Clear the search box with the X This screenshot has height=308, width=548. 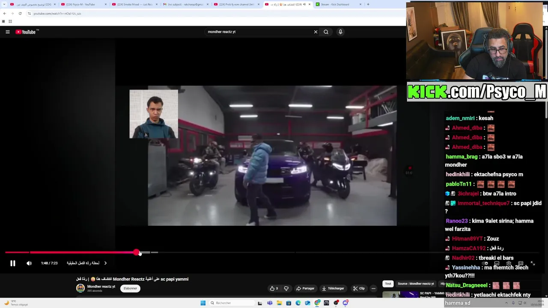[x=316, y=32]
